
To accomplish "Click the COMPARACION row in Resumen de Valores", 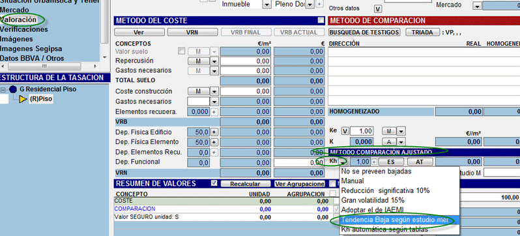I will 222,209.
